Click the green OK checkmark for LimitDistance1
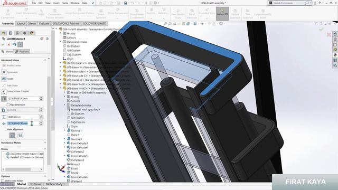This screenshot has width=338, height=190. (3, 44)
